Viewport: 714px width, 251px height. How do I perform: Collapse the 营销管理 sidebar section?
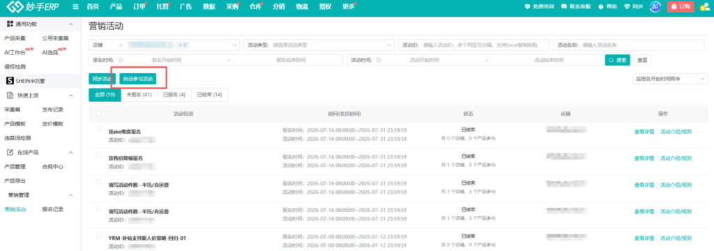pyautogui.click(x=70, y=195)
